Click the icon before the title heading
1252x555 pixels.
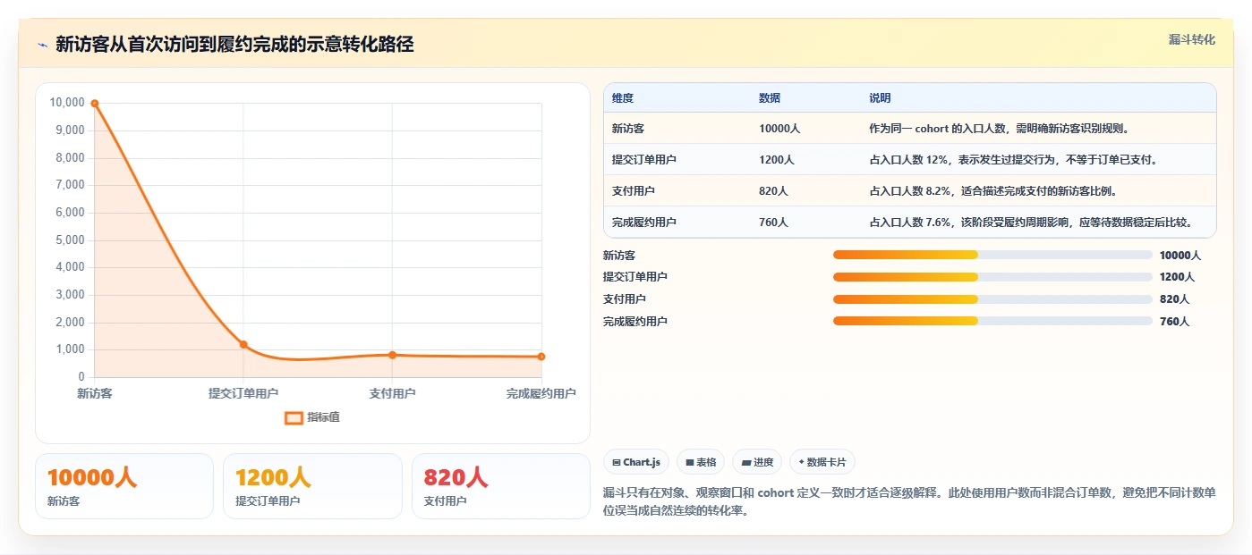click(42, 45)
